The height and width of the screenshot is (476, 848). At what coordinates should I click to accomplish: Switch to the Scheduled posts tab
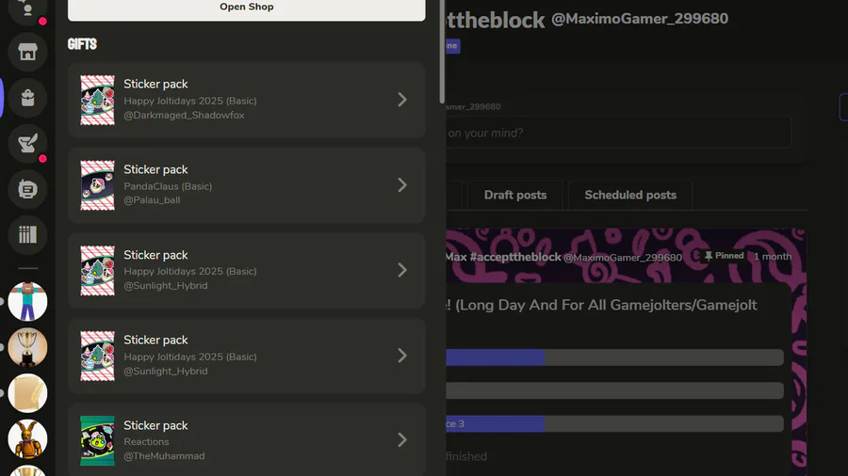[630, 195]
